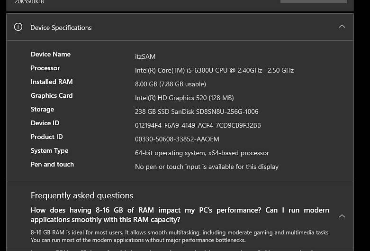Click the grey button at top right
The height and width of the screenshot is (251, 370).
click(313, 1)
